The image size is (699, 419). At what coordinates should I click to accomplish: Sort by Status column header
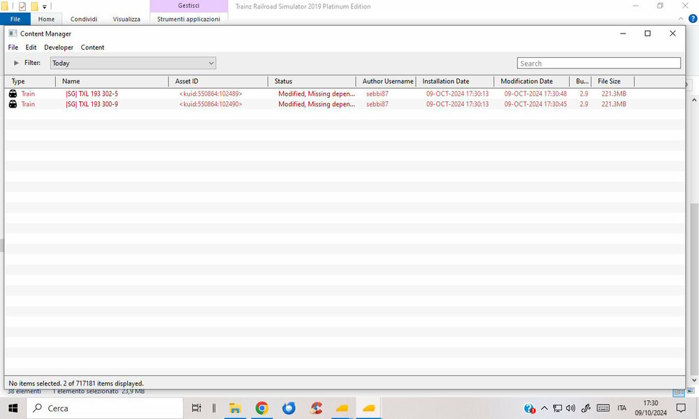pyautogui.click(x=312, y=81)
